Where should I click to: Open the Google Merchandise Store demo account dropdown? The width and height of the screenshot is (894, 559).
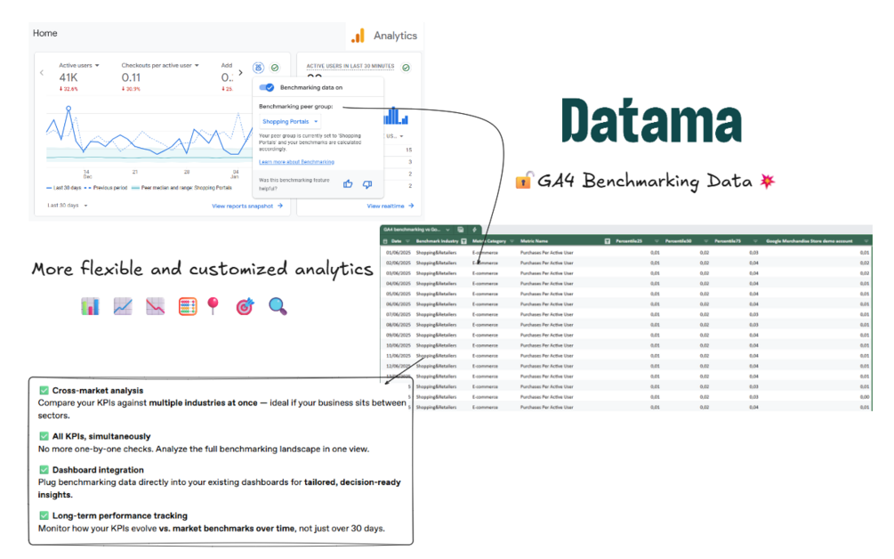click(x=866, y=241)
